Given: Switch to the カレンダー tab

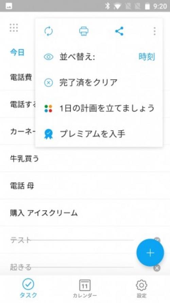Looking at the screenshot, I should tap(85, 289).
